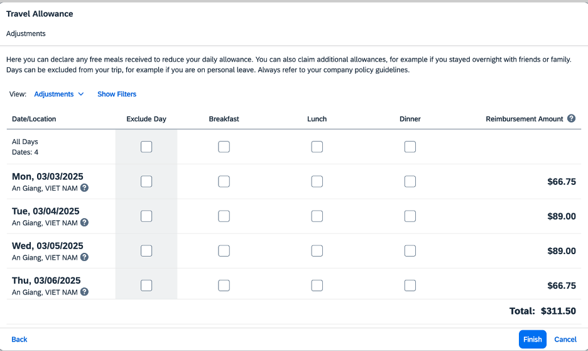
Task: Click the $89.00 amount for Wed 03/05/2025
Action: click(562, 251)
